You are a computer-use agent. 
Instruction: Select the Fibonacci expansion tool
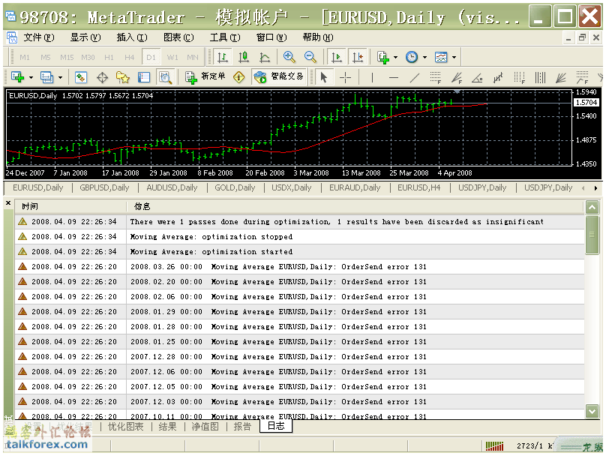point(582,77)
